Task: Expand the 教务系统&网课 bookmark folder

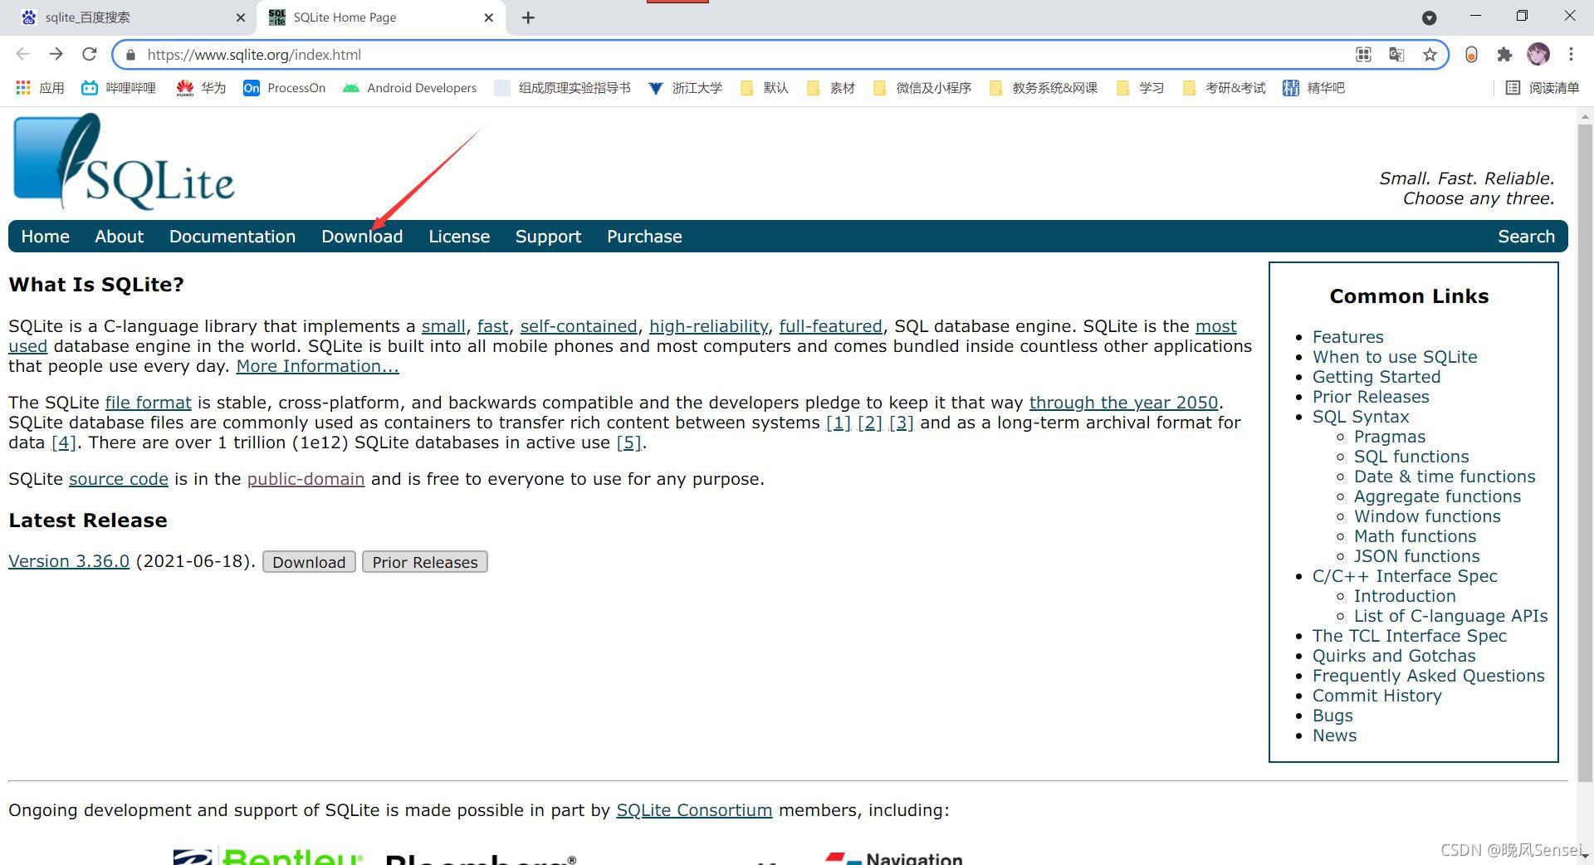Action: tap(1043, 88)
